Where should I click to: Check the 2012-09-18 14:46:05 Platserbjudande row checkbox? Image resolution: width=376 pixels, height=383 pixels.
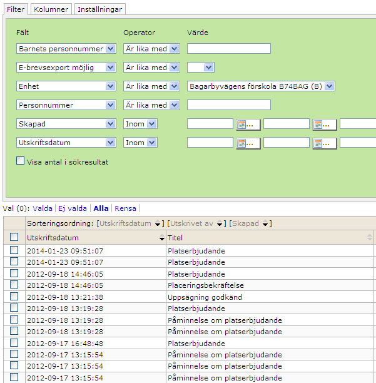(x=14, y=273)
